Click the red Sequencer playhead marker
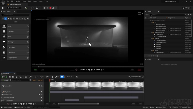This screenshot has height=109, width=193. click(x=50, y=80)
